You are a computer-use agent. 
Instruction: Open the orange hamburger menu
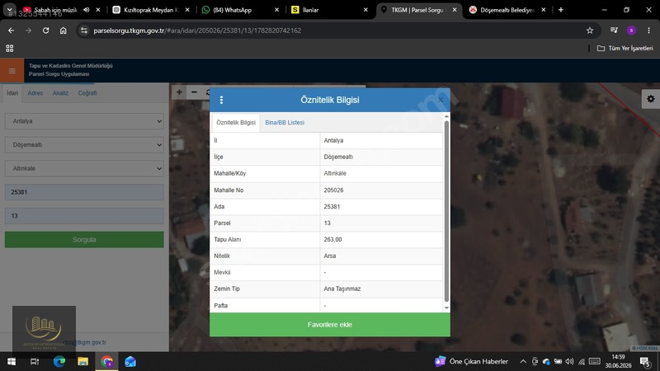click(x=12, y=71)
